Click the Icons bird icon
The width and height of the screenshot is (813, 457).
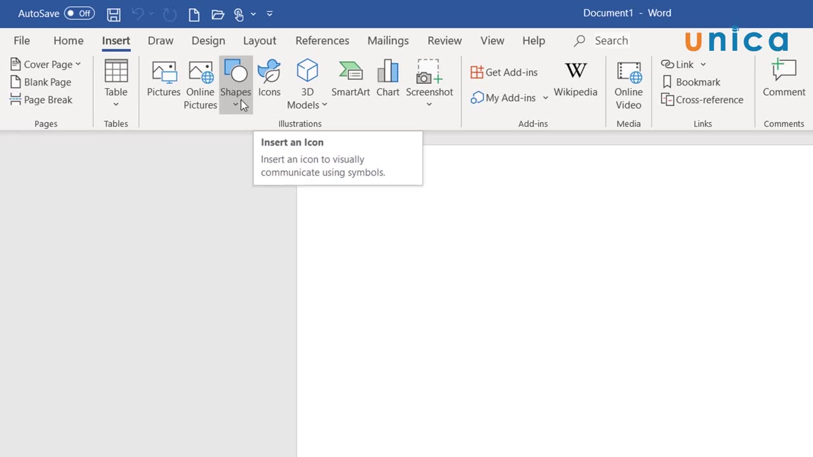[269, 71]
